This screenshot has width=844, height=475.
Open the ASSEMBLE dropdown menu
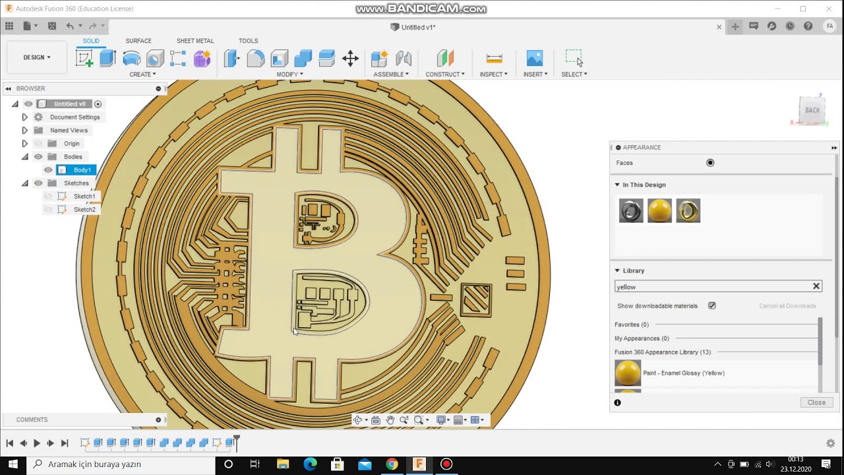(391, 75)
